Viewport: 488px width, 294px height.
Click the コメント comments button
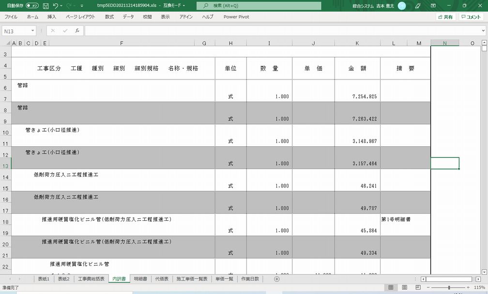click(x=471, y=17)
